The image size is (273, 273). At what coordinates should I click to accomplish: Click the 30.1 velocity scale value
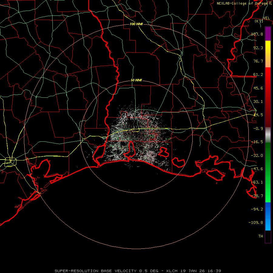pyautogui.click(x=258, y=102)
